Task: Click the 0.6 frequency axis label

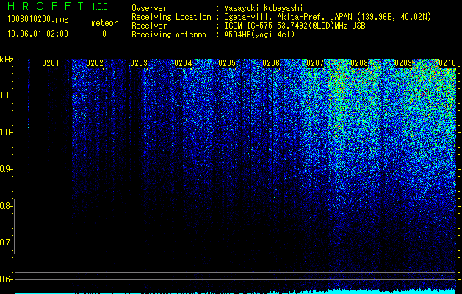Action: point(6,279)
